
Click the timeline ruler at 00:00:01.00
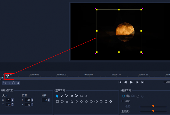click(x=89, y=75)
